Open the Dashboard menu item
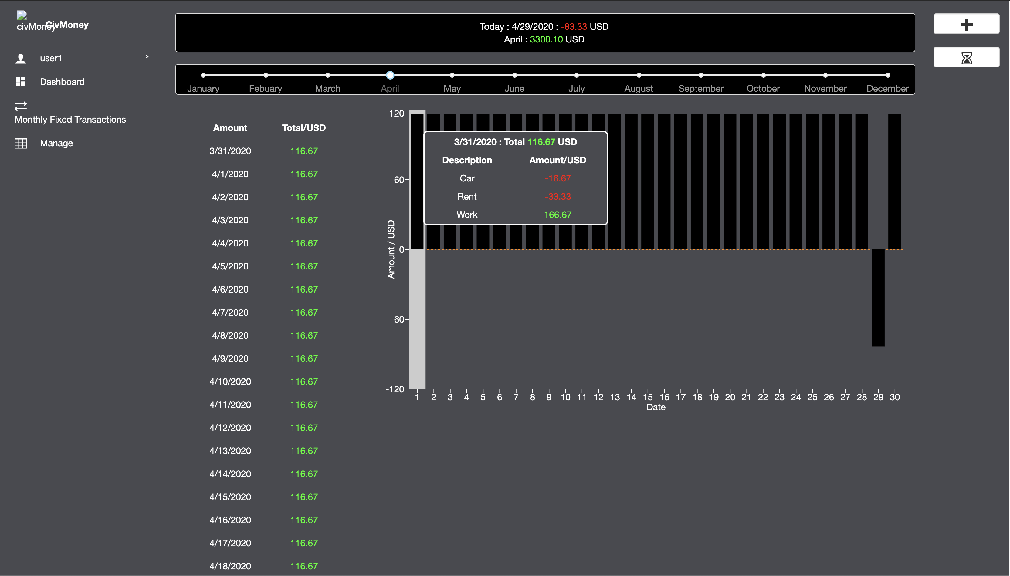Viewport: 1010px width, 576px height. (x=62, y=82)
